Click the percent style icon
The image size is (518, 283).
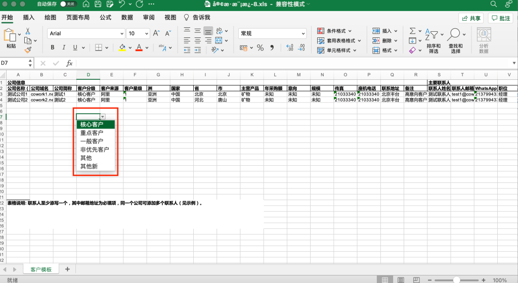point(260,48)
